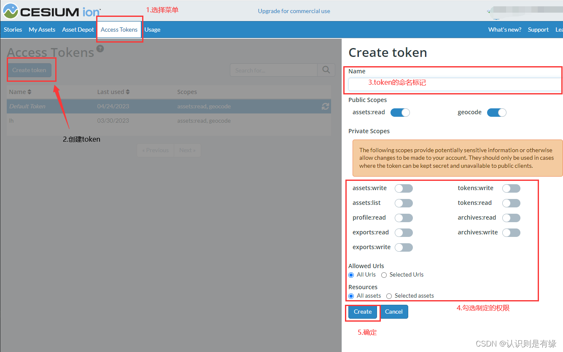Open the What's new? menu item
This screenshot has width=563, height=352.
[x=505, y=30]
